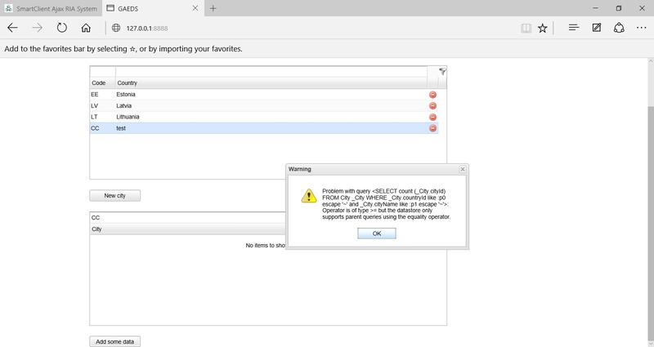Screen dimensions: 654x347
Task: Click the EE code cell
Action: [x=103, y=95]
